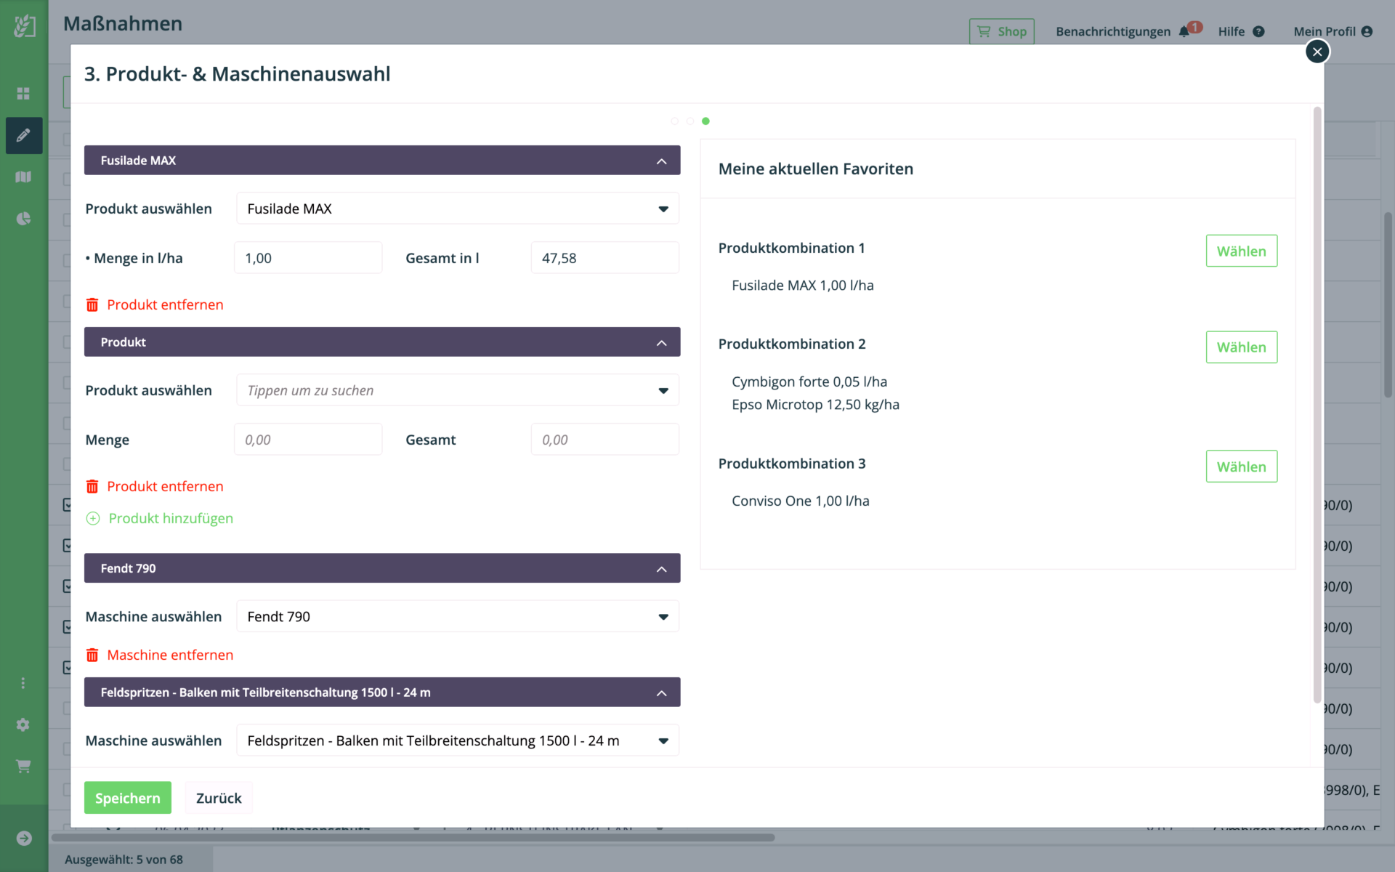Click trash icon beside Maschine entfernen
This screenshot has height=872, width=1395.
coord(92,655)
